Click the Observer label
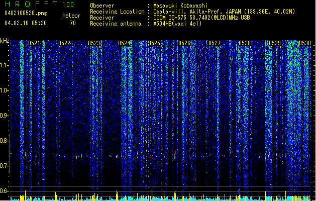Viewport: 316px width, 201px height. coord(102,6)
